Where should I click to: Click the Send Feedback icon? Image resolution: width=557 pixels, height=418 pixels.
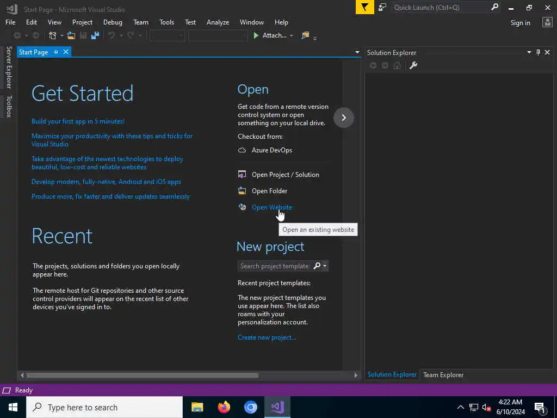pyautogui.click(x=382, y=7)
